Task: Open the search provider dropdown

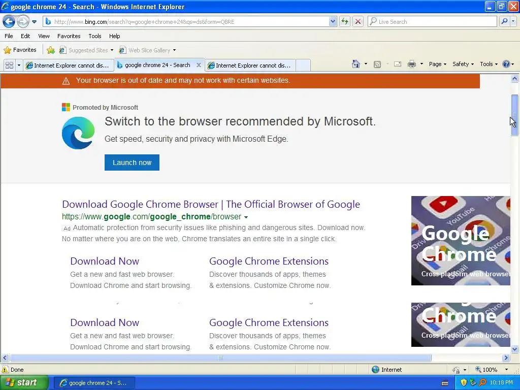Action: point(513,21)
